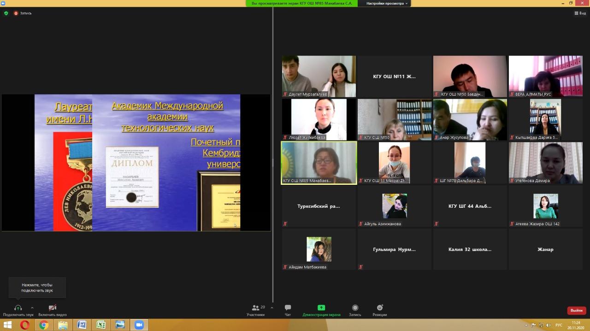The width and height of the screenshot is (590, 331).
Task: Click the red Выйти leave button
Action: pyautogui.click(x=576, y=310)
